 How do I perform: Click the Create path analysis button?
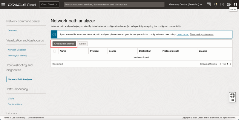[64, 44]
